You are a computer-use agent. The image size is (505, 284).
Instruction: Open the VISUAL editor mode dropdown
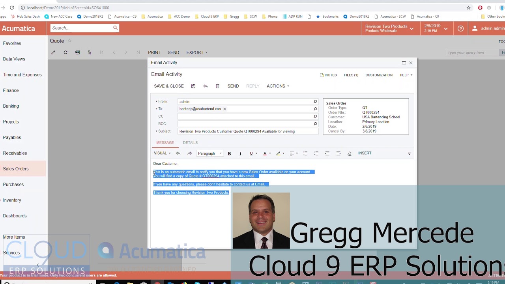162,153
